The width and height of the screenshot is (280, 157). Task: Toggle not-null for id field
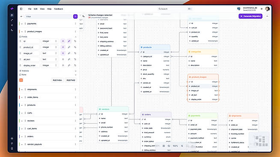click(x=63, y=41)
